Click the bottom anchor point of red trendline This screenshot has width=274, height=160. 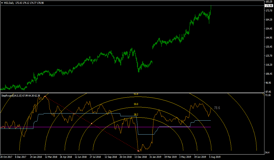tap(138, 150)
